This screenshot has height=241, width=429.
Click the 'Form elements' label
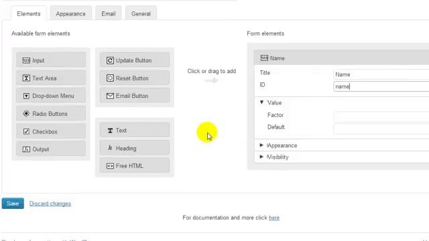pyautogui.click(x=265, y=33)
